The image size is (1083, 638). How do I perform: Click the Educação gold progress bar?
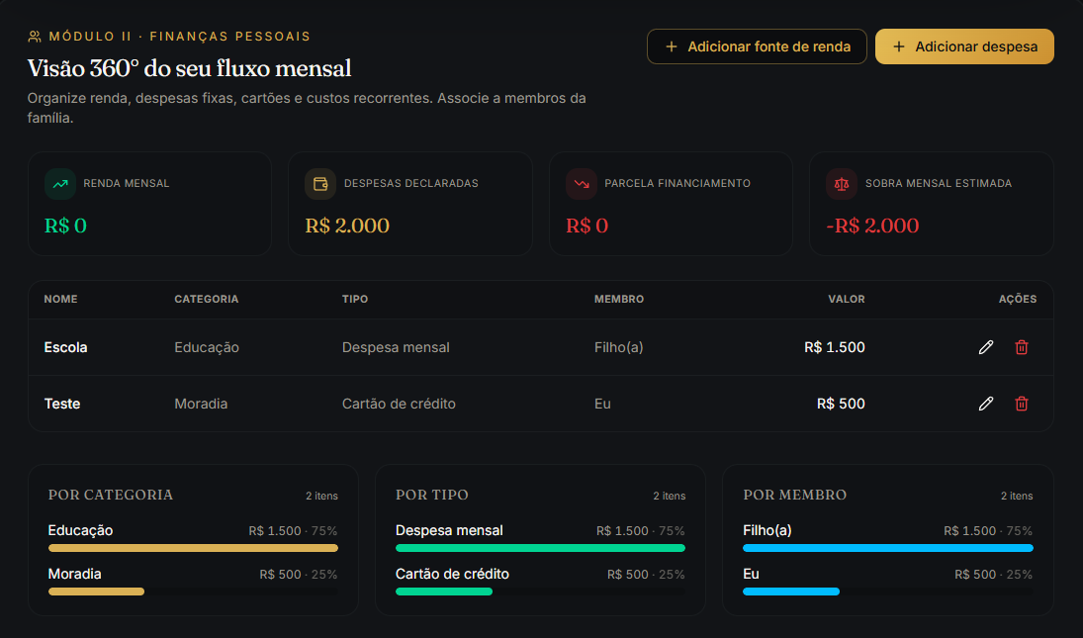(194, 548)
